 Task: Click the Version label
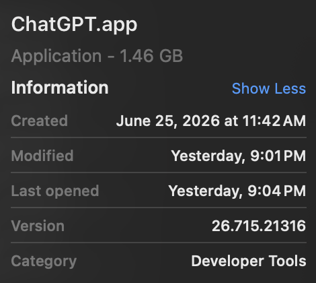(x=38, y=226)
